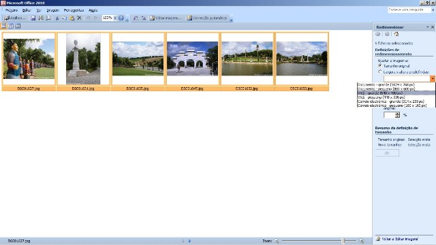This screenshot has height=245, width=436.
Task: Click the Redo arrow icon
Action: coord(95,18)
